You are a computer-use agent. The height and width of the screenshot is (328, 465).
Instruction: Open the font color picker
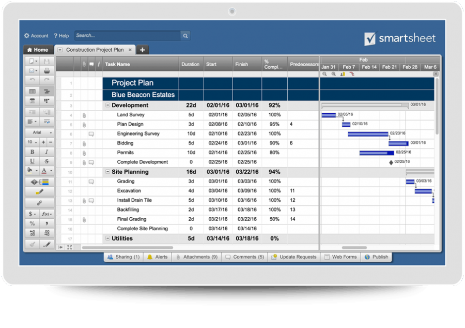(x=45, y=170)
